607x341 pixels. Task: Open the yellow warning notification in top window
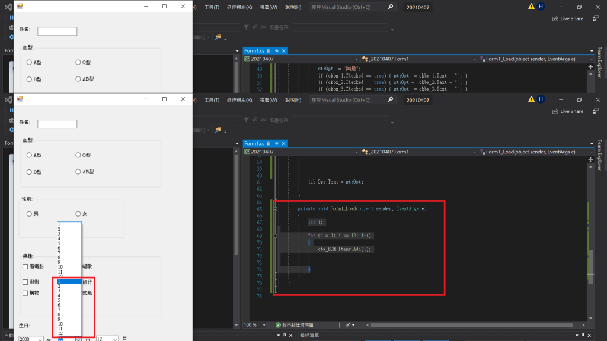[x=531, y=7]
